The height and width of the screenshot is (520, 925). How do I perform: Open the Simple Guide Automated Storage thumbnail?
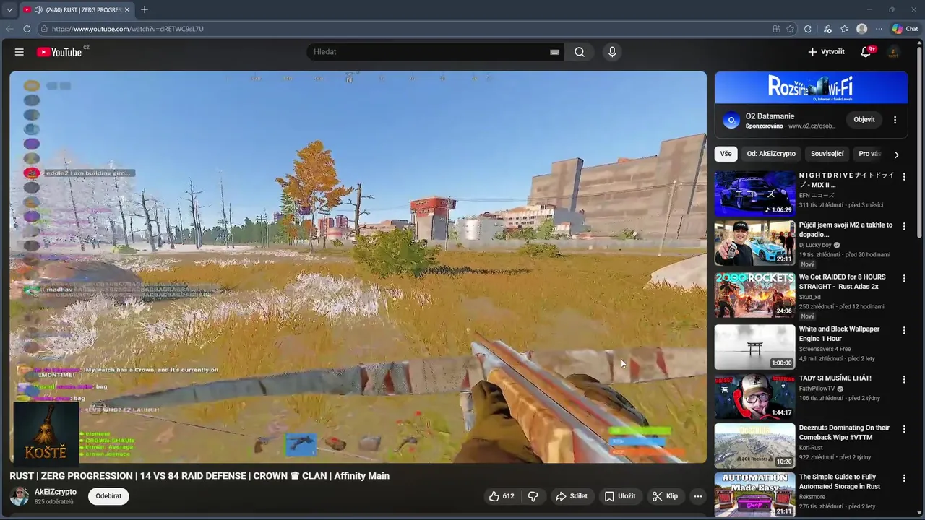point(754,495)
